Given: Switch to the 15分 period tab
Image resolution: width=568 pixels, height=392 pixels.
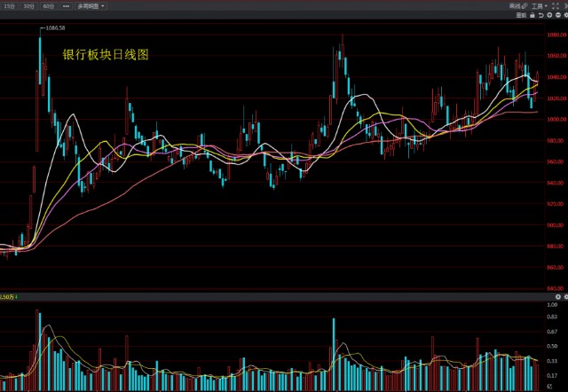Looking at the screenshot, I should coord(9,5).
